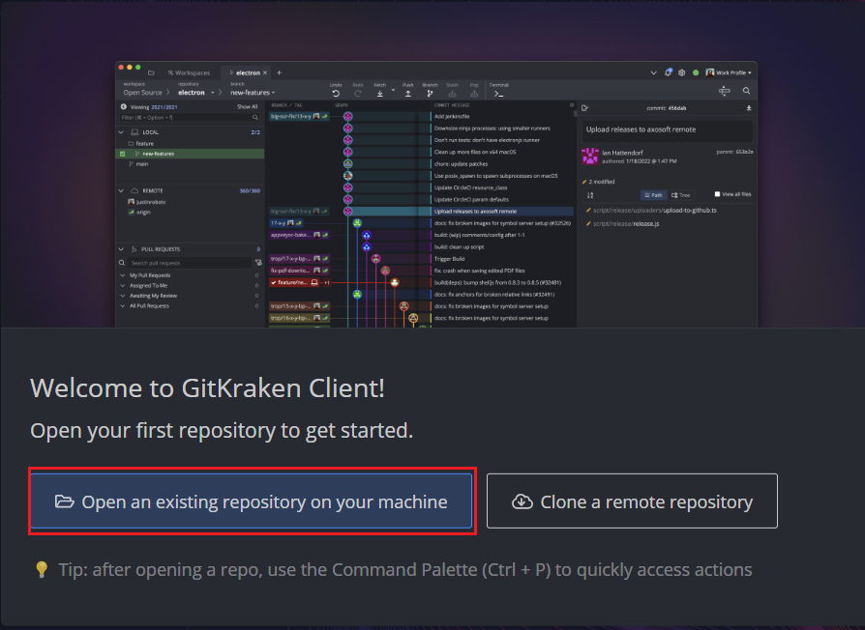Open the header chevron dropdown beside the bell
The width and height of the screenshot is (865, 630).
click(x=654, y=72)
